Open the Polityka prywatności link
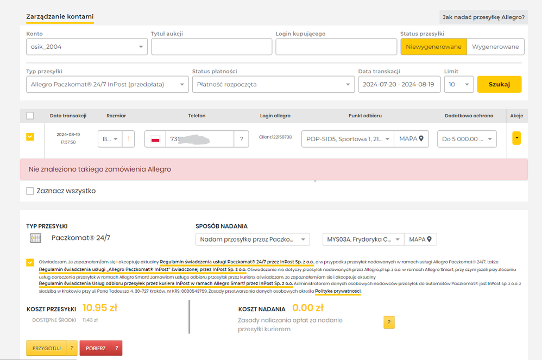The height and width of the screenshot is (360, 542). (x=338, y=292)
